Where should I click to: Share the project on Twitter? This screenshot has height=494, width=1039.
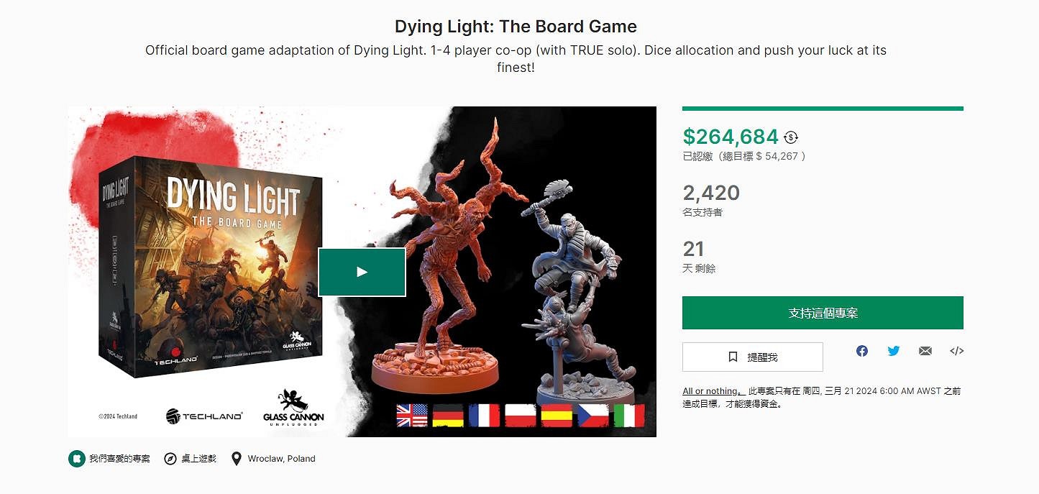click(x=894, y=351)
